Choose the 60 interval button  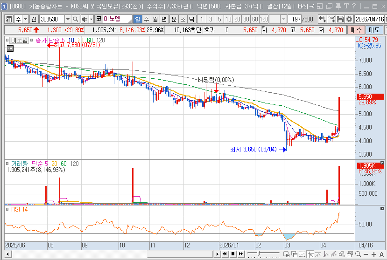pos(255,19)
